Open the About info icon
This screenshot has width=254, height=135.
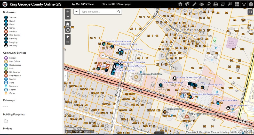coord(251,4)
